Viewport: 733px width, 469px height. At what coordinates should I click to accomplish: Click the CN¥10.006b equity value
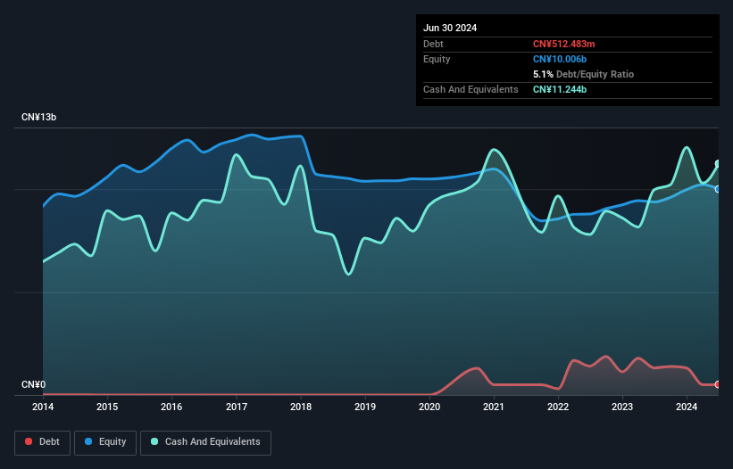(560, 59)
